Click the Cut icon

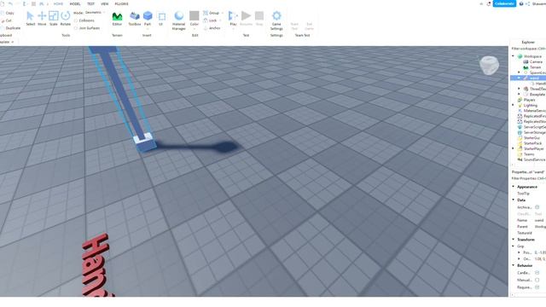tap(3, 20)
